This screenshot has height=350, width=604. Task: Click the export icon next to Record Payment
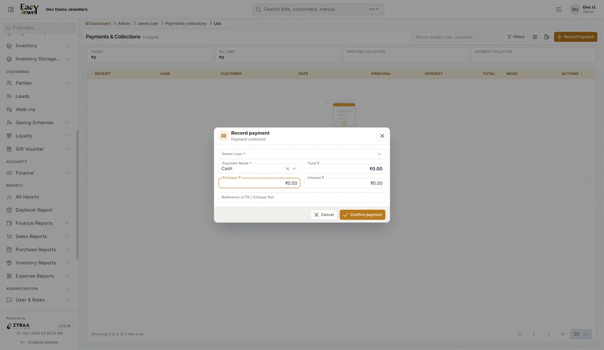tap(547, 37)
